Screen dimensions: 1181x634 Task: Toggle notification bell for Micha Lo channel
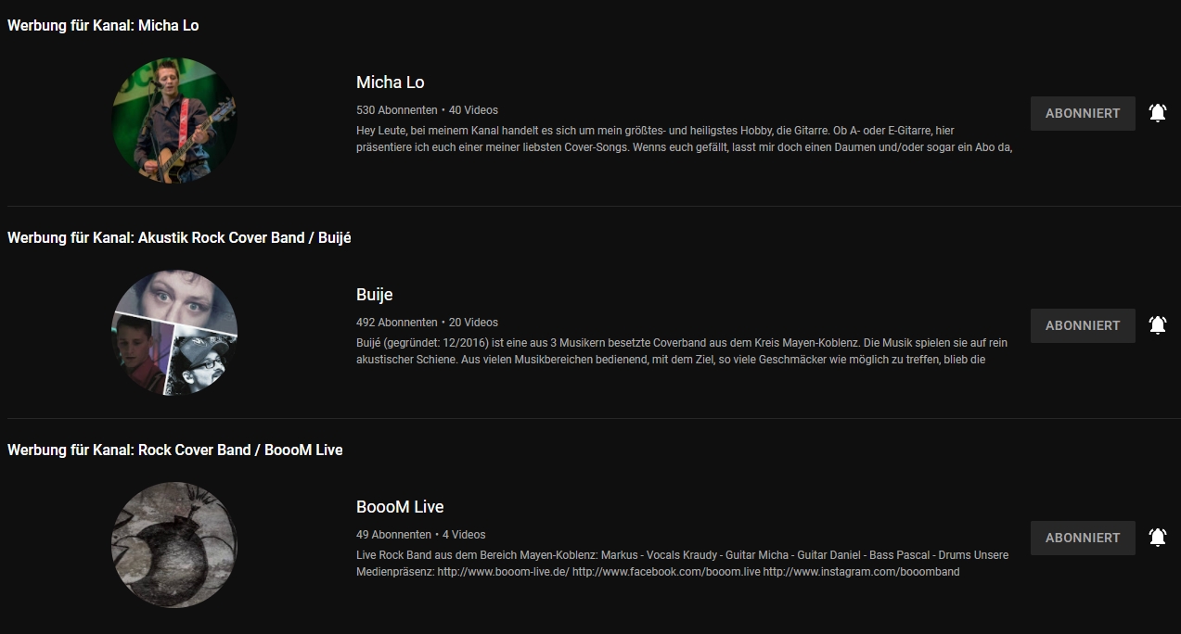(1157, 113)
